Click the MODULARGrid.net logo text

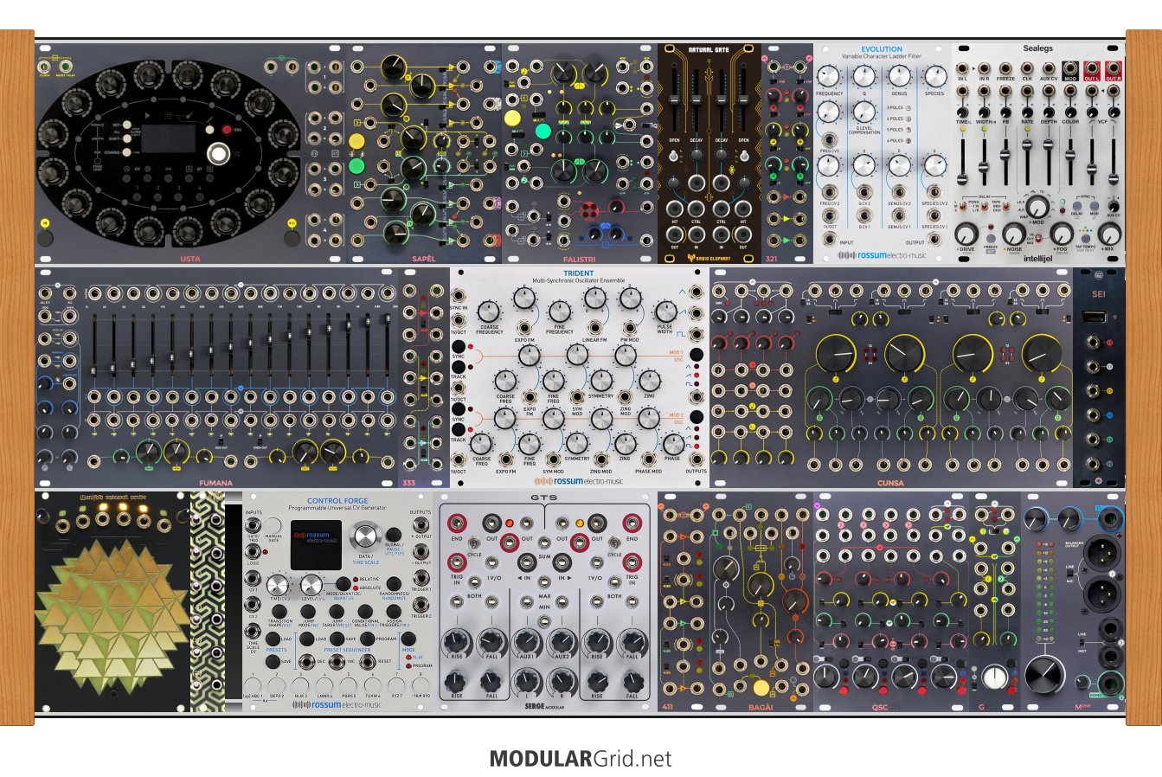pos(581,759)
